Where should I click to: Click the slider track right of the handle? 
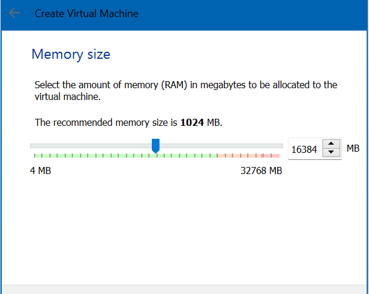[224, 145]
